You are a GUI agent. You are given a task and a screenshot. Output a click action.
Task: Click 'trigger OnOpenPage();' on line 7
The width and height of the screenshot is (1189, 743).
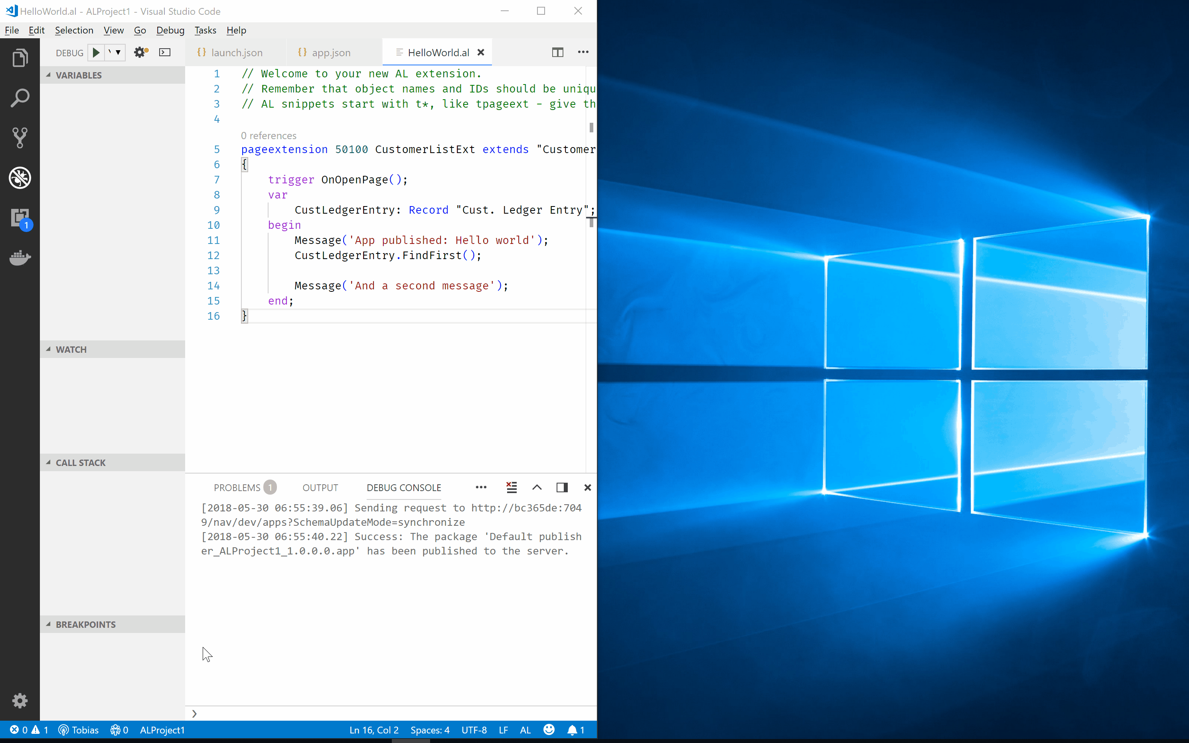pyautogui.click(x=337, y=180)
